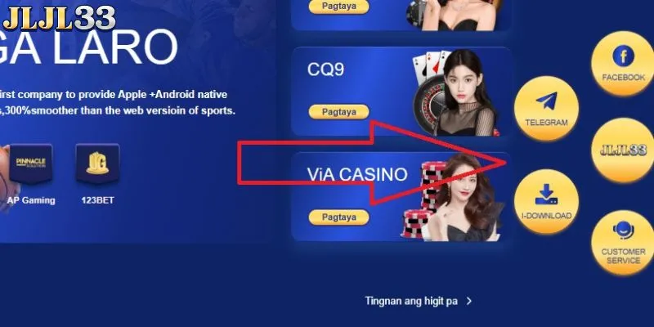Open the CQ9 casino card
Screen dimensions: 654x327
click(401, 92)
